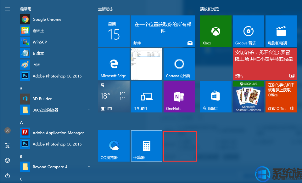Open the 厦门市 weather tile
Image resolution: width=302 pixels, height=183 pixels.
[114, 97]
